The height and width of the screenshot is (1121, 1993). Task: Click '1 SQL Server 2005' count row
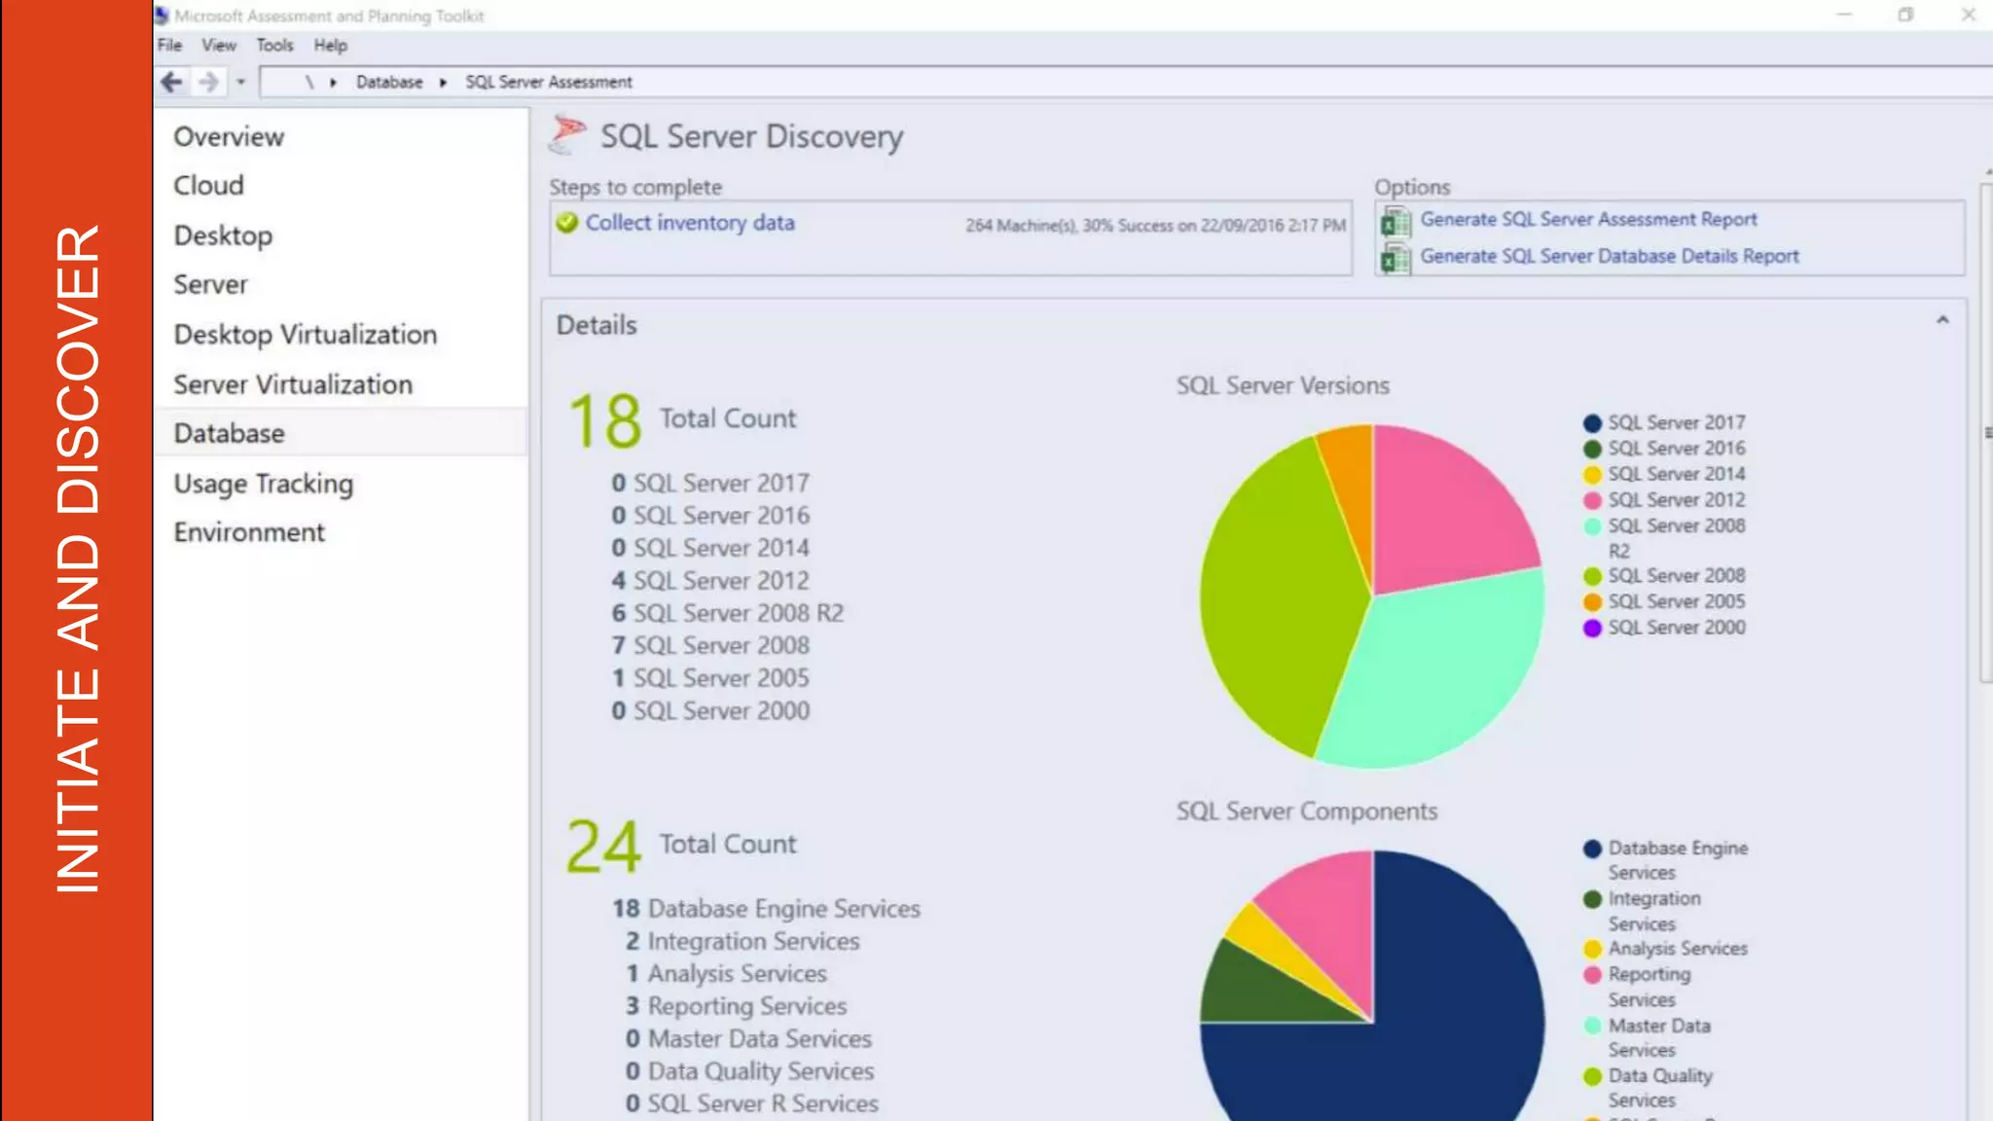[710, 678]
